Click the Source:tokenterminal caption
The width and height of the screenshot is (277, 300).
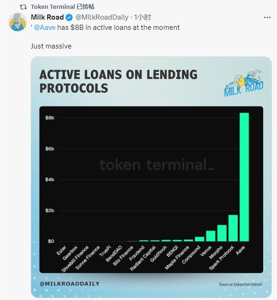tap(240, 284)
